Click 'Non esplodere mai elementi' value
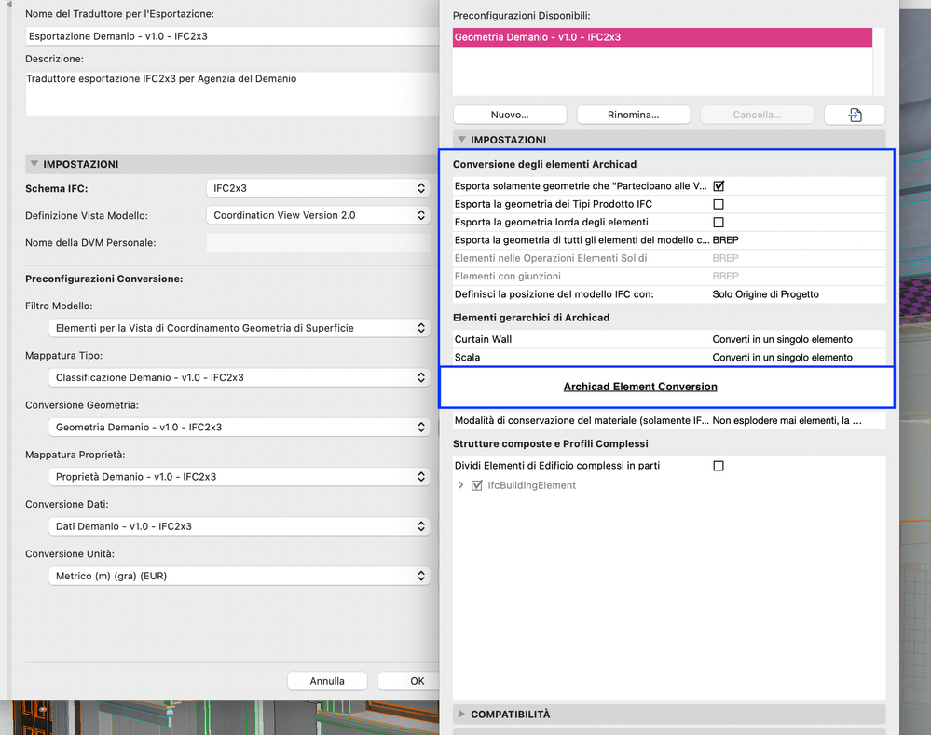 coord(787,420)
